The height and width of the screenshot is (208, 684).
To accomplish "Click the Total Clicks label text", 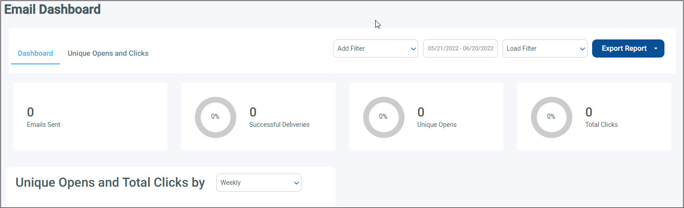I will [x=601, y=125].
